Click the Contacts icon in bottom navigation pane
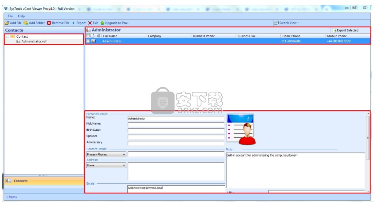 click(8, 181)
